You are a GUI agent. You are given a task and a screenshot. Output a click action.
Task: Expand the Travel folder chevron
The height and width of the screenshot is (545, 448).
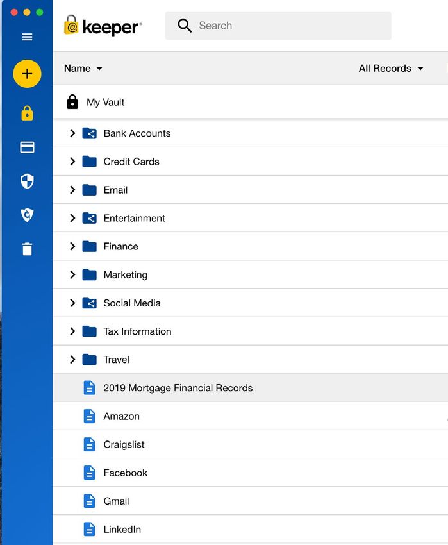point(72,360)
